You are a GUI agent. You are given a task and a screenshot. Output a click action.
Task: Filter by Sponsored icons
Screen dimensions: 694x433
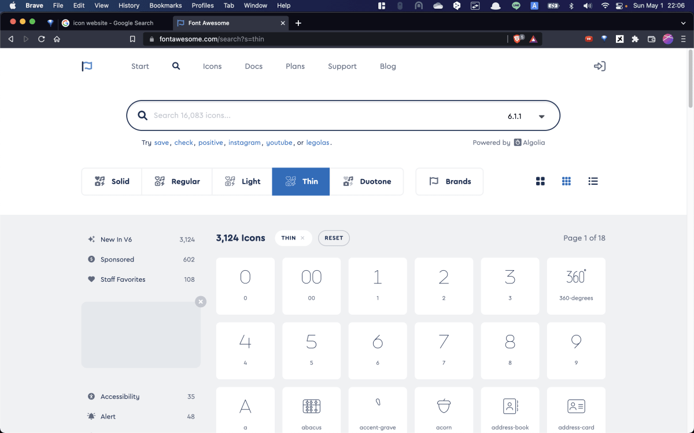[x=141, y=259]
